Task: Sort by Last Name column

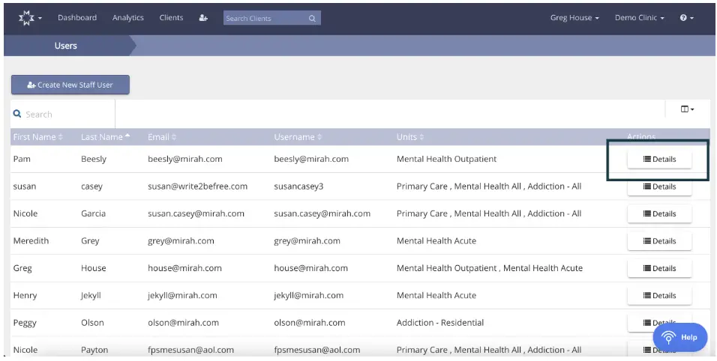Action: [x=105, y=137]
